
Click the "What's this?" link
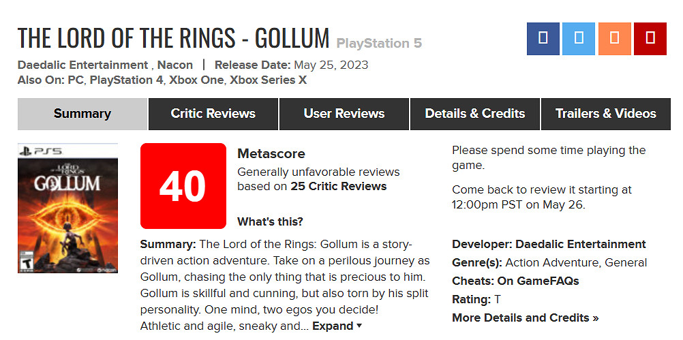coord(270,221)
